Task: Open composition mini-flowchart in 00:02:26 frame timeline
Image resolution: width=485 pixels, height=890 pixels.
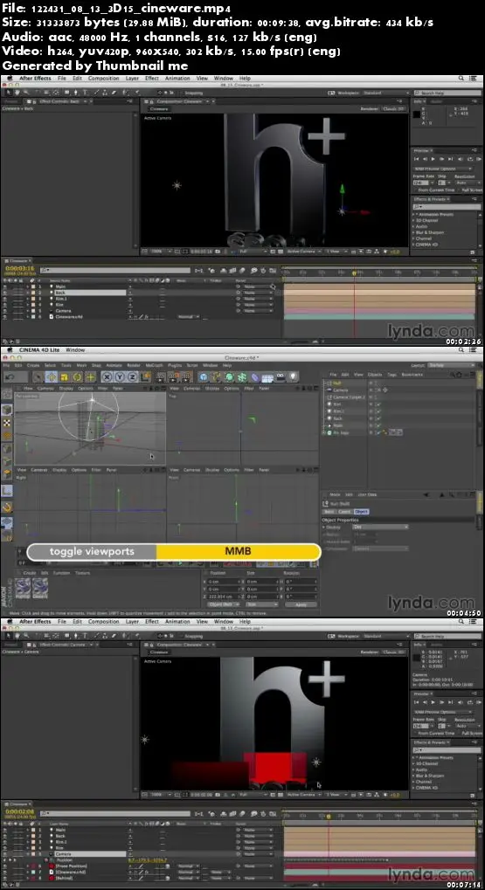Action: tap(198, 271)
